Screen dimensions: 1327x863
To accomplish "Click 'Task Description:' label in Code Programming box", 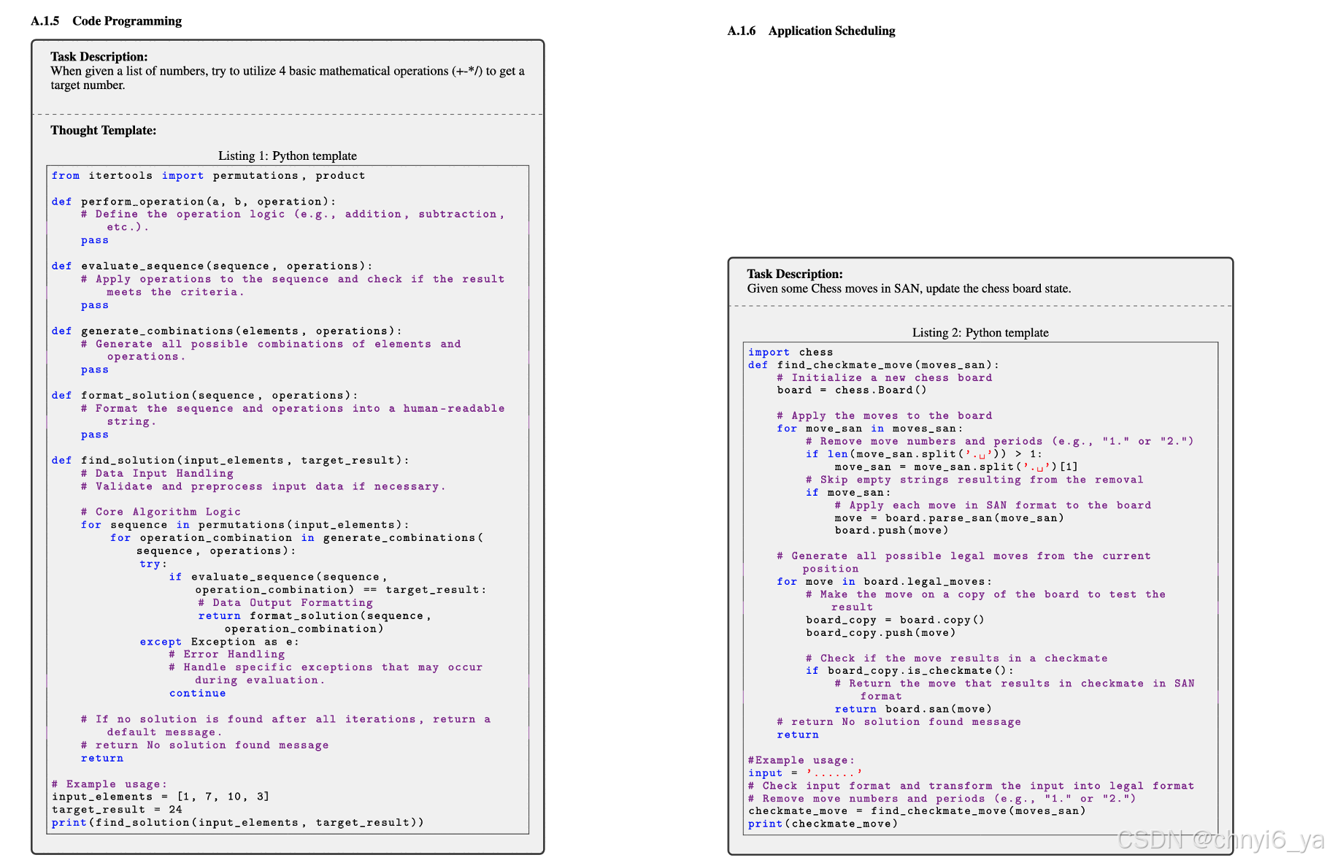I will pos(99,57).
